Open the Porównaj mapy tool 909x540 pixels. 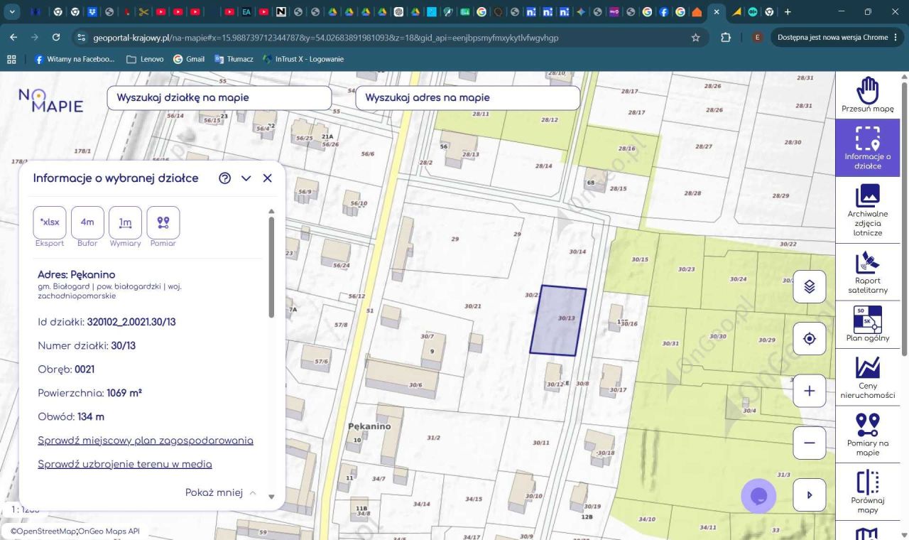[867, 491]
